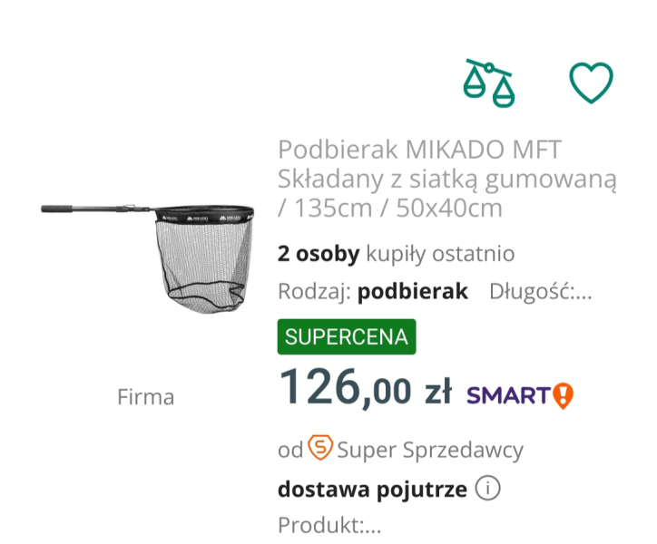Click the green SUPERCENA badge

tap(346, 337)
